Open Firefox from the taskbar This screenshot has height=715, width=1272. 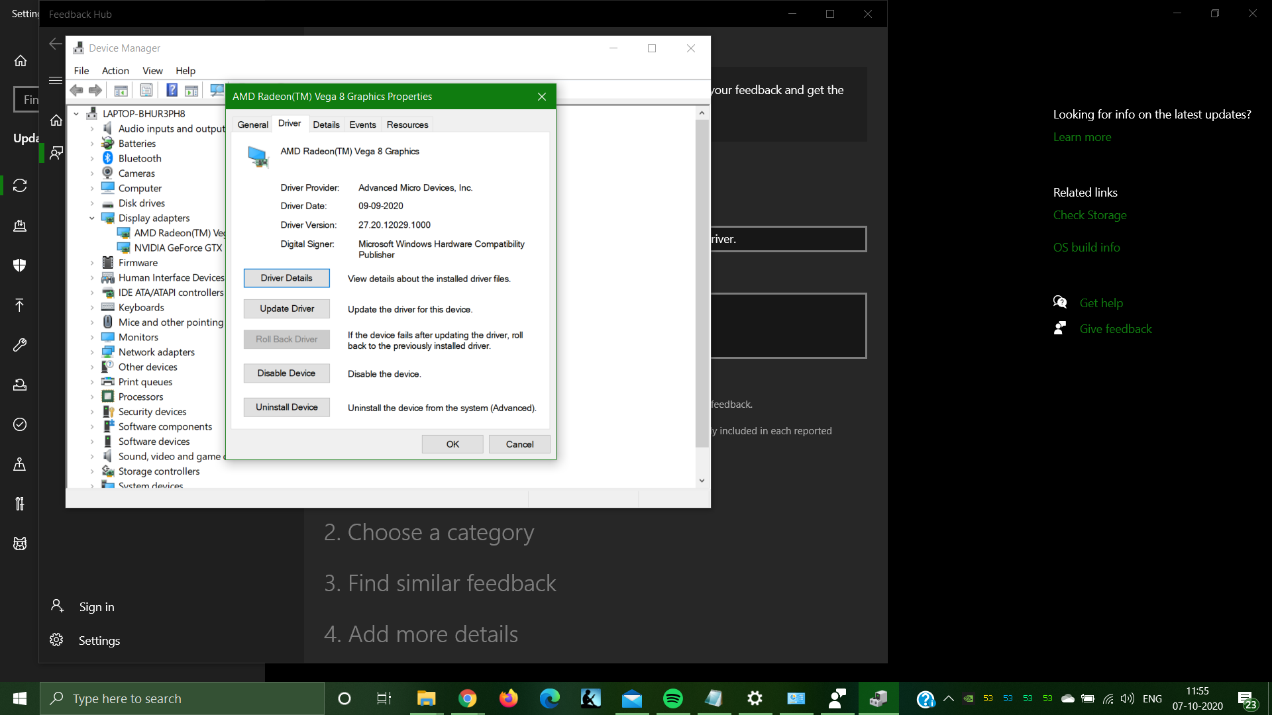point(508,698)
